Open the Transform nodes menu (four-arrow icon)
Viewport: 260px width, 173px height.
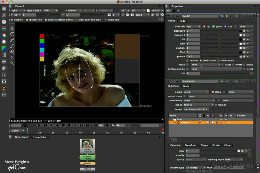tap(4, 62)
